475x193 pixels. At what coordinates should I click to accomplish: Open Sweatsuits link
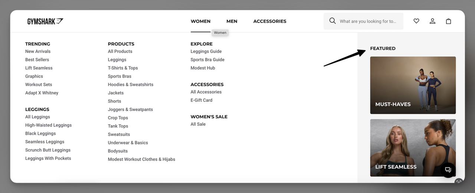pos(119,134)
